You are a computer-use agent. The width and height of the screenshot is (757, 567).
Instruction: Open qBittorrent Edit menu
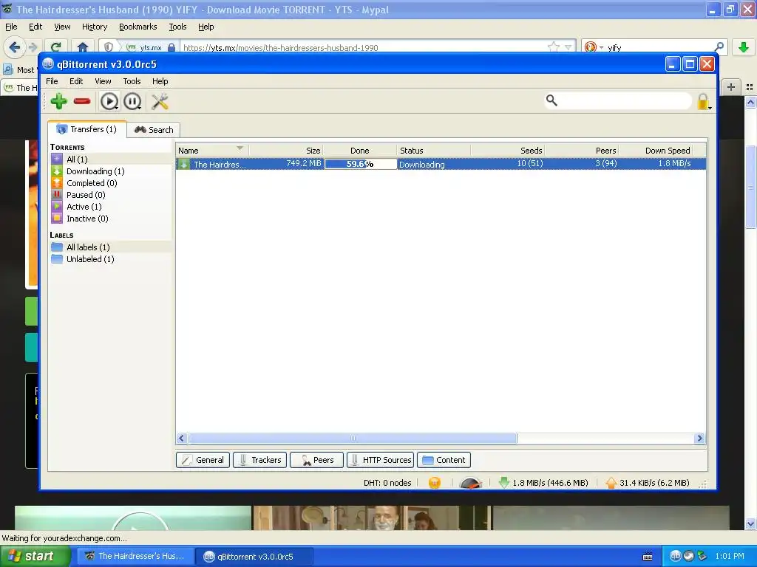click(x=76, y=81)
